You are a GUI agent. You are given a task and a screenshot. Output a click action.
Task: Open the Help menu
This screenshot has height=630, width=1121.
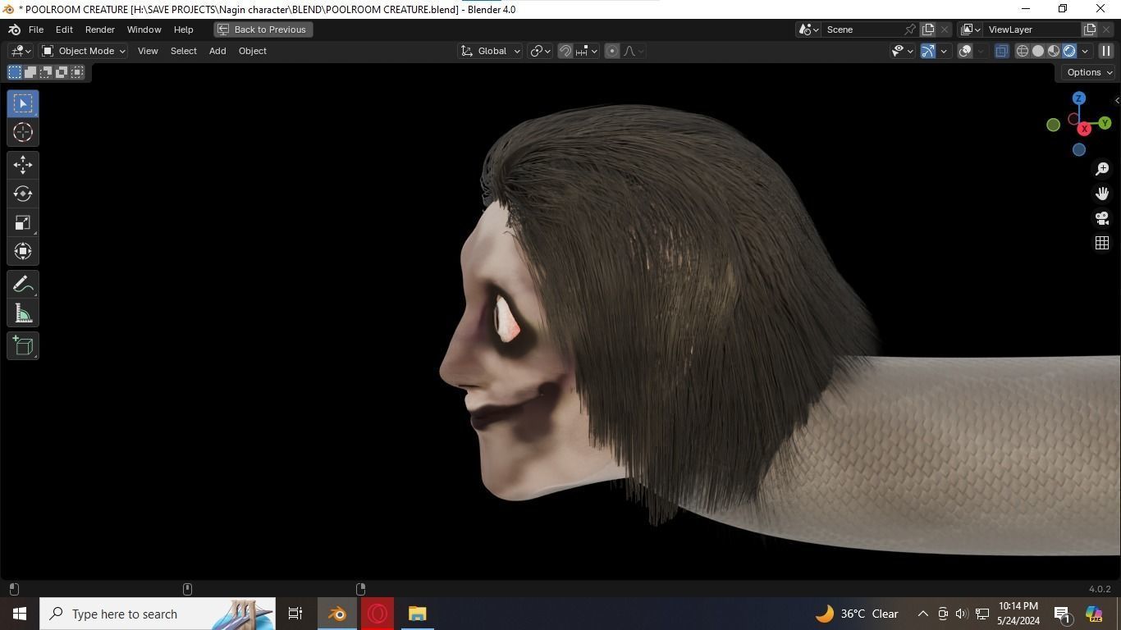tap(183, 30)
